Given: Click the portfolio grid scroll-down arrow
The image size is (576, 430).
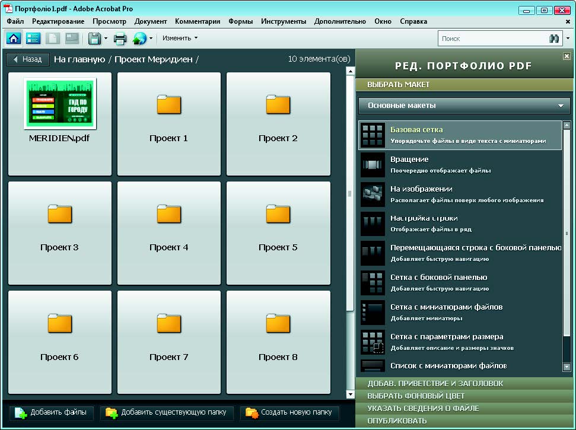Looking at the screenshot, I should 350,394.
